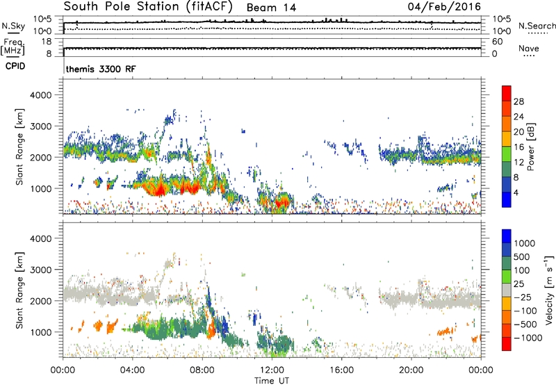556x385 pixels.
Task: Click the "Velocity [m s-1]" color bar title
Action: 549,290
